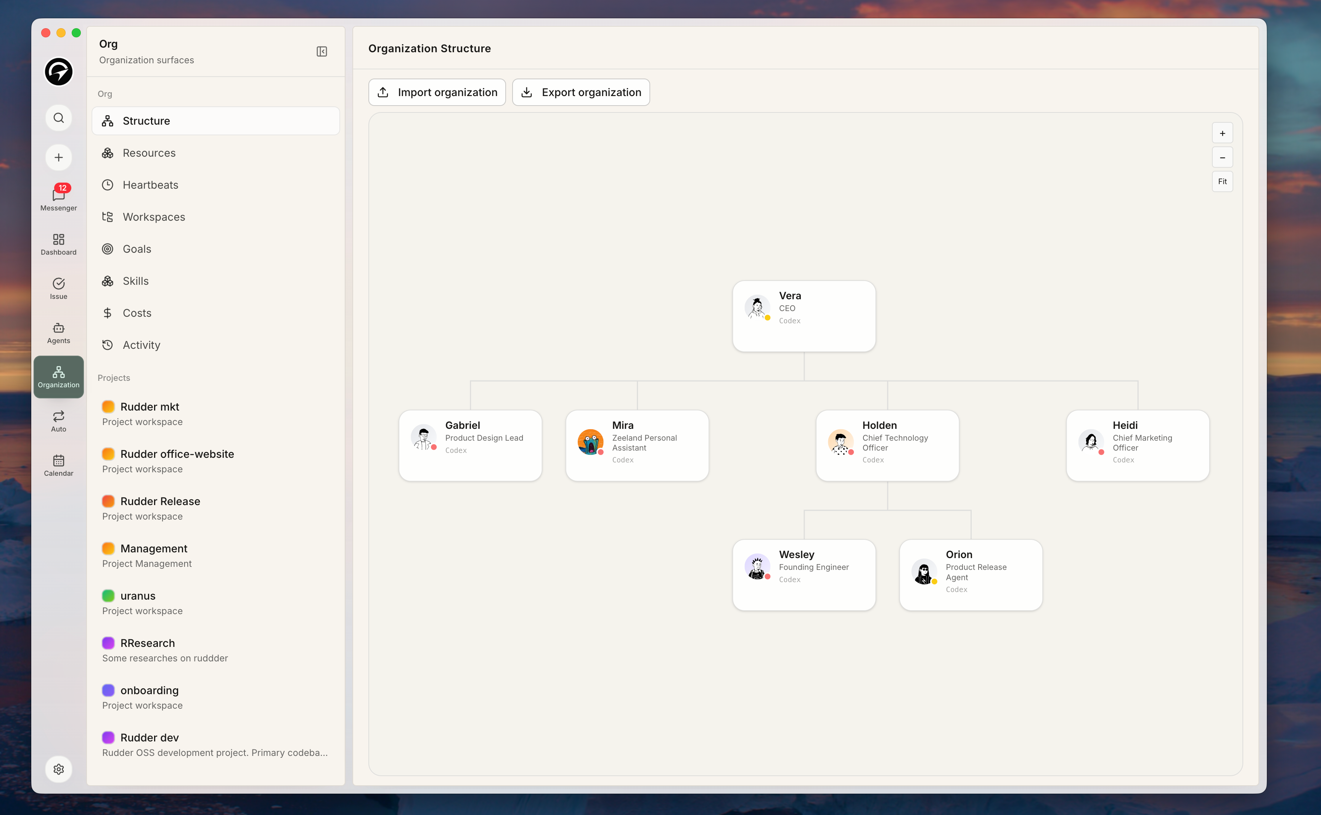Select Holden Chief Technology Officer card

pyautogui.click(x=887, y=446)
